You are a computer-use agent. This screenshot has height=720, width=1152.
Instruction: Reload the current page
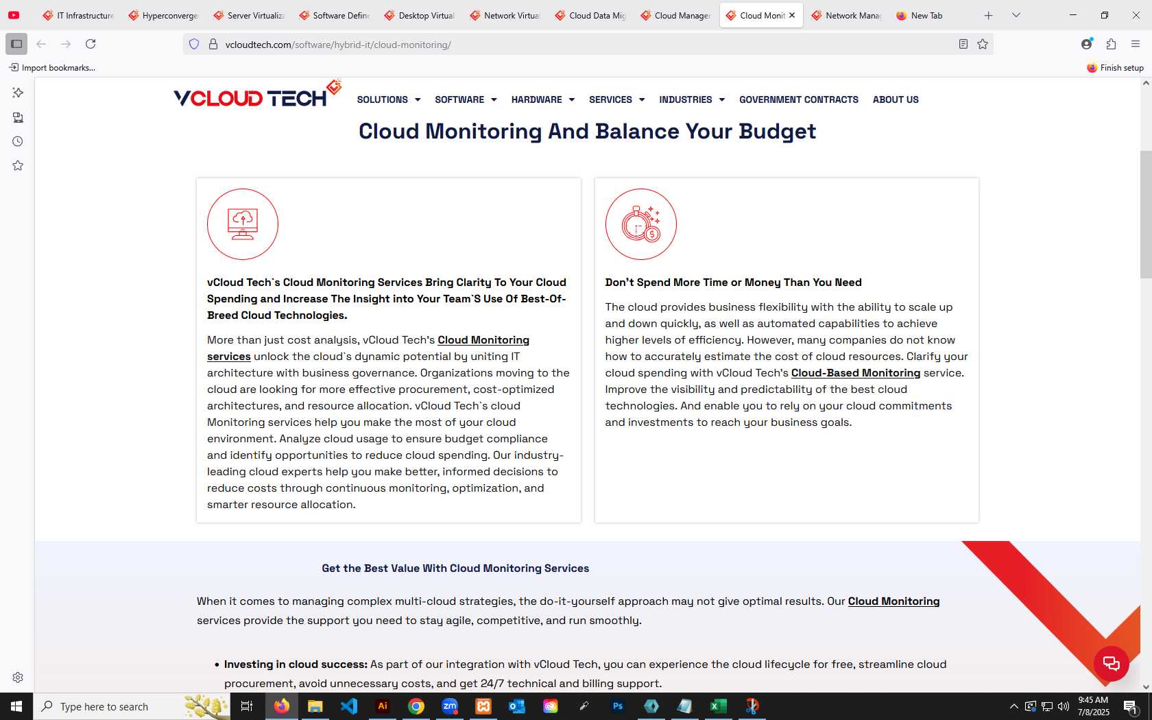click(x=91, y=44)
